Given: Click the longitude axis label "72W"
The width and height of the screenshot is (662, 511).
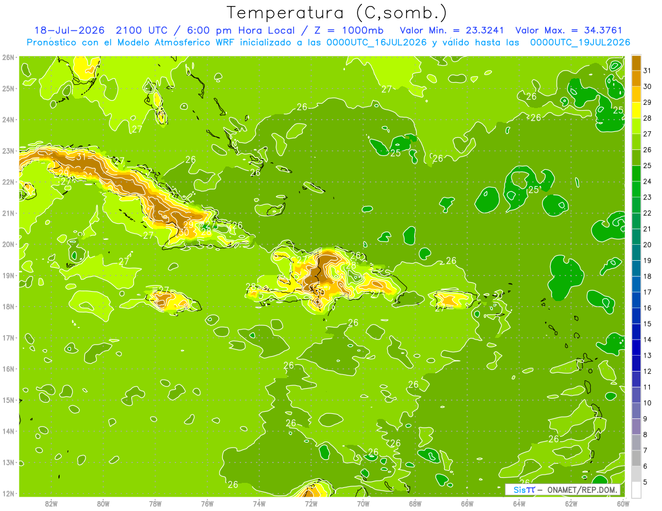Looking at the screenshot, I should click(311, 503).
